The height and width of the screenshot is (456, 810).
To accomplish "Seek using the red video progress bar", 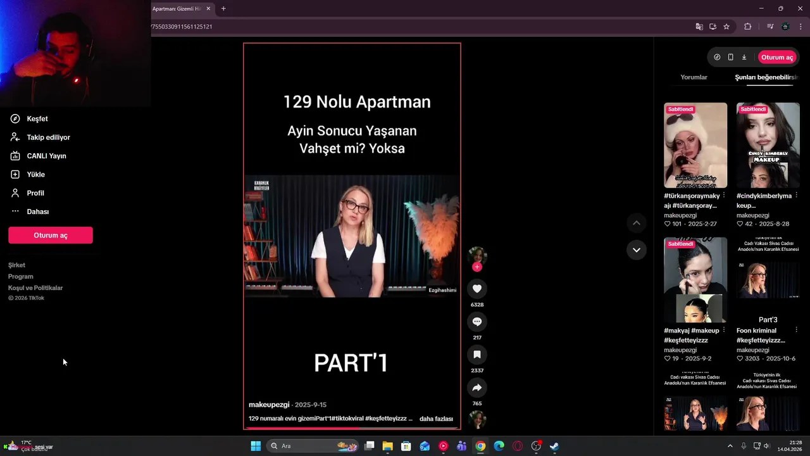I will (x=352, y=428).
